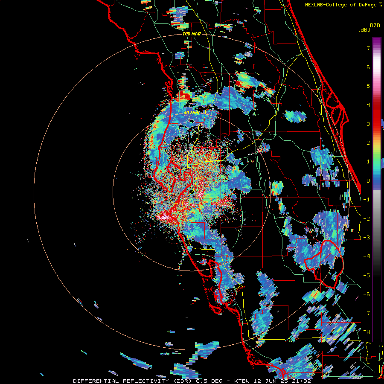Click the 100 NMI range ring label
Image resolution: width=384 pixels, height=384 pixels.
(192, 34)
